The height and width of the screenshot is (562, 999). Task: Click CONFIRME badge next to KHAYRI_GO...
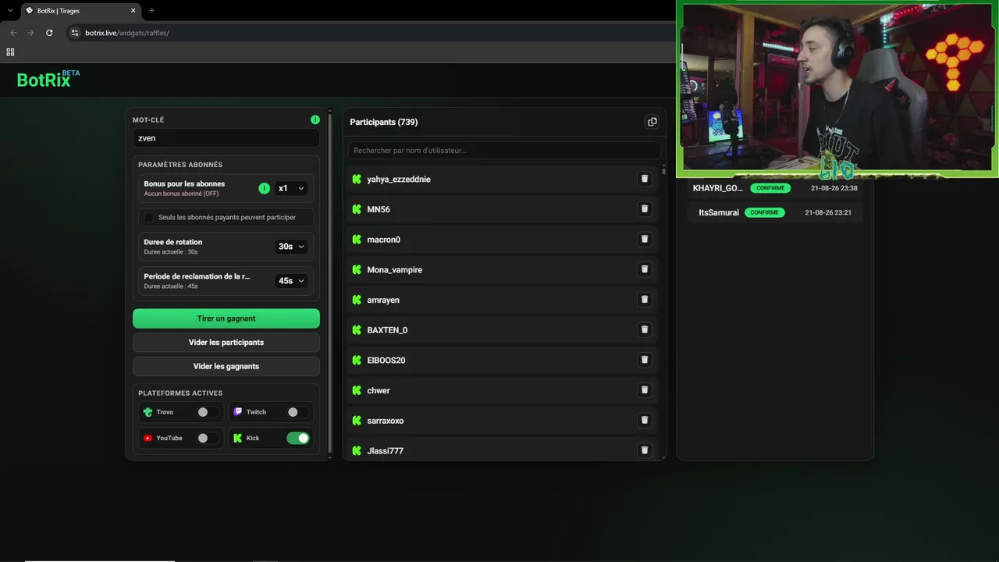tap(770, 188)
